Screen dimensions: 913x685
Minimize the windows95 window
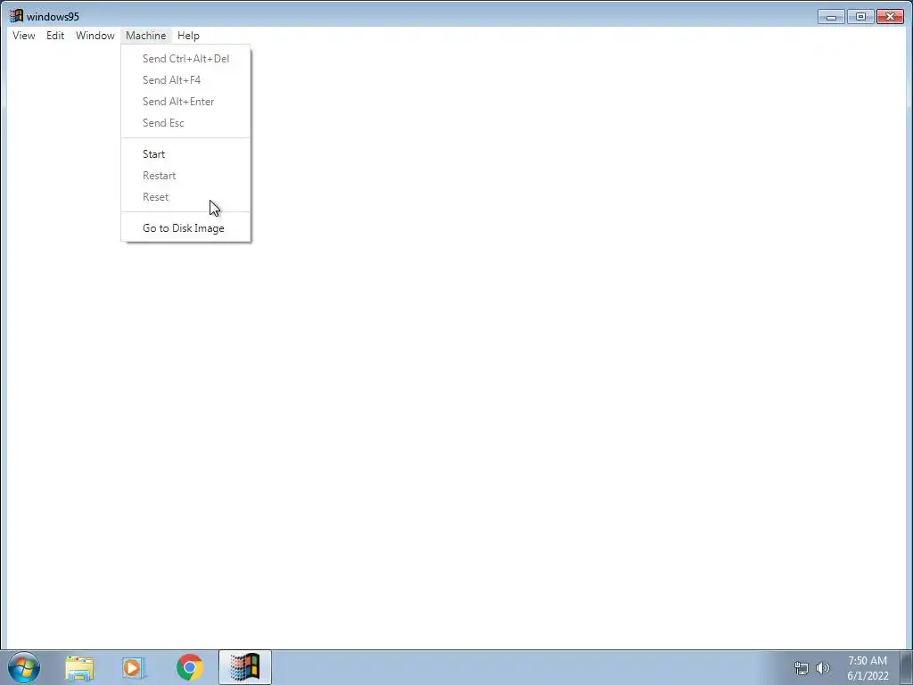[x=831, y=16]
